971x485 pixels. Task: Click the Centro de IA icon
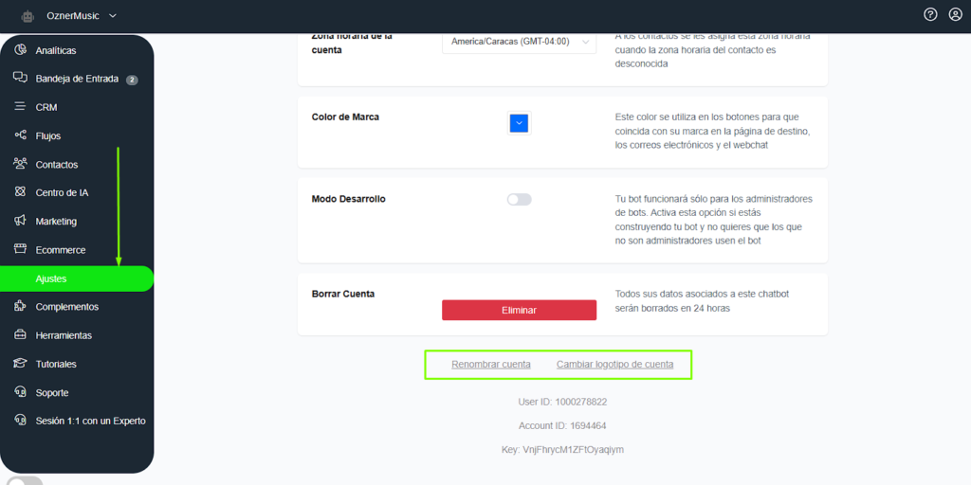click(20, 192)
